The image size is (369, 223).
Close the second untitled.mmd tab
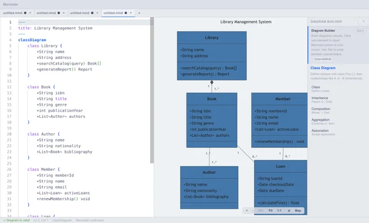click(63, 13)
